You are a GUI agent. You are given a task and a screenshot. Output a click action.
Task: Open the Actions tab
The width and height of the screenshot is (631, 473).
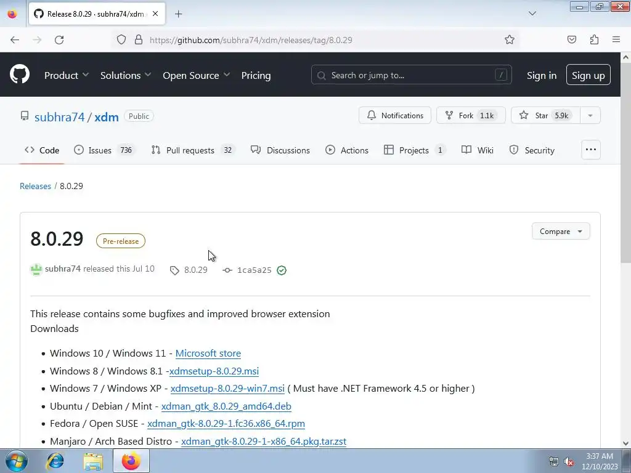347,150
